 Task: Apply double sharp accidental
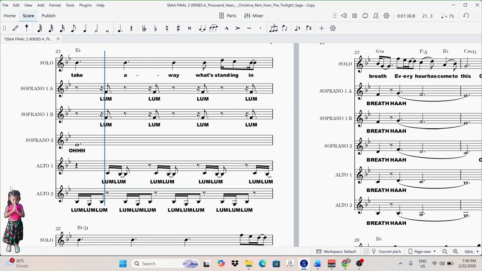[189, 28]
